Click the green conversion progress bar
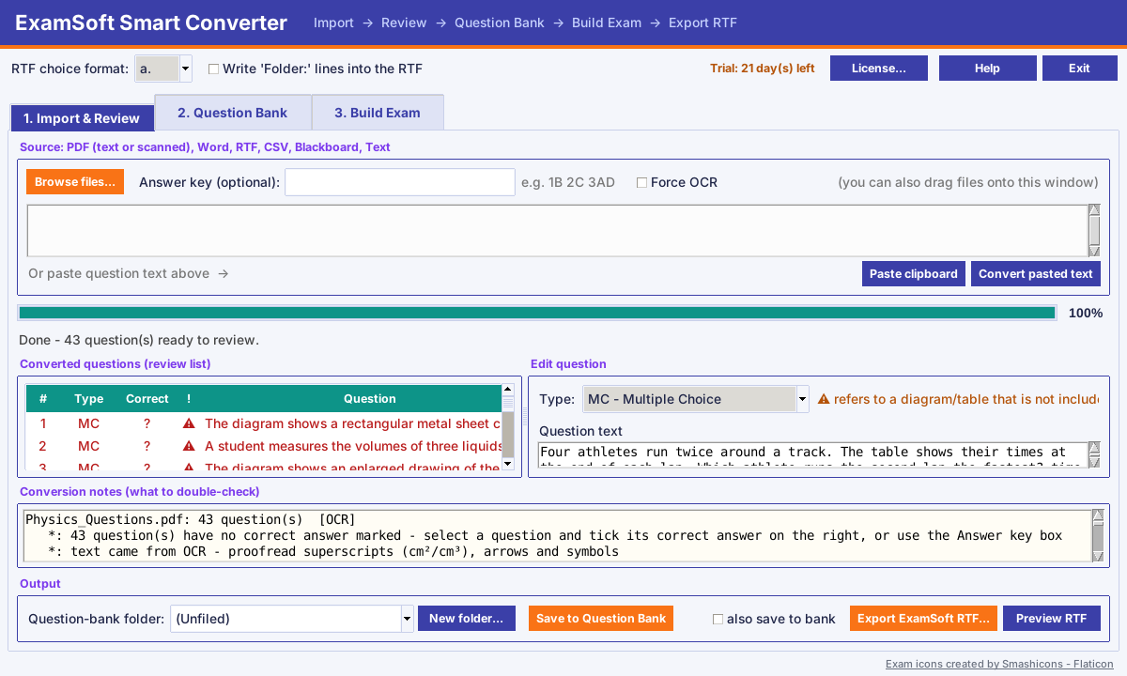The width and height of the screenshot is (1127, 676). coord(537,313)
